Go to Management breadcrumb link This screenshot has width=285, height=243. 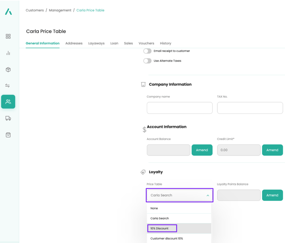pyautogui.click(x=60, y=10)
